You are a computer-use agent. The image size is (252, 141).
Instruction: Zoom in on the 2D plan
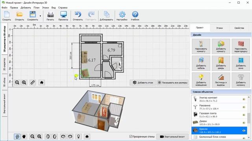24,83
